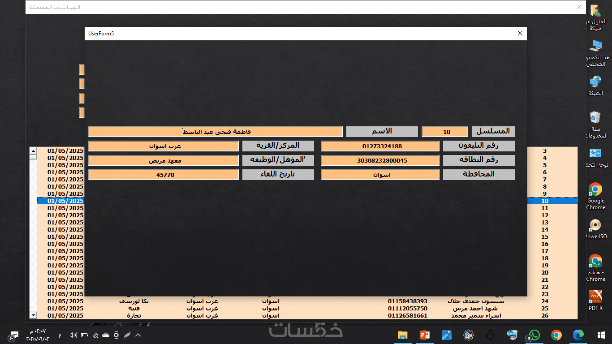Click ID card field 30308232800045
612x344 pixels.
pos(380,160)
